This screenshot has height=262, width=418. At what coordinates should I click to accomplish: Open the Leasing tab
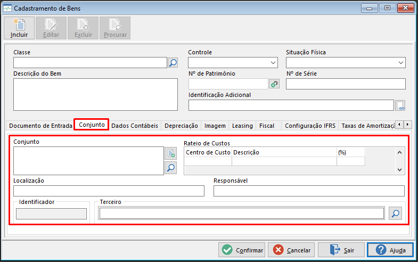pyautogui.click(x=242, y=126)
